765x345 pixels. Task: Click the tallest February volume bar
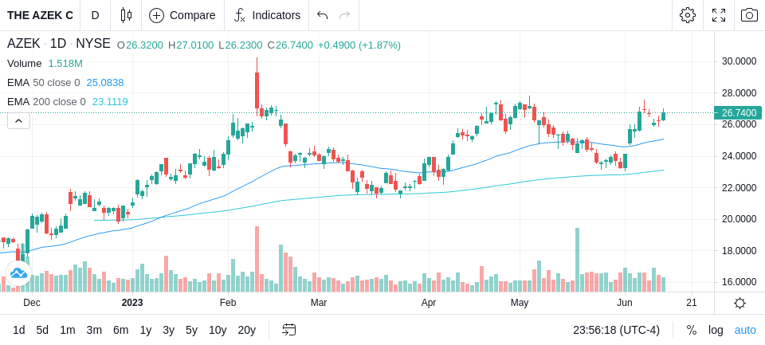click(257, 259)
